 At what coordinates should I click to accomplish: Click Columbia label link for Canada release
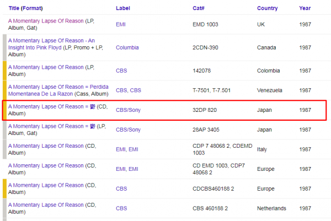[x=127, y=47]
